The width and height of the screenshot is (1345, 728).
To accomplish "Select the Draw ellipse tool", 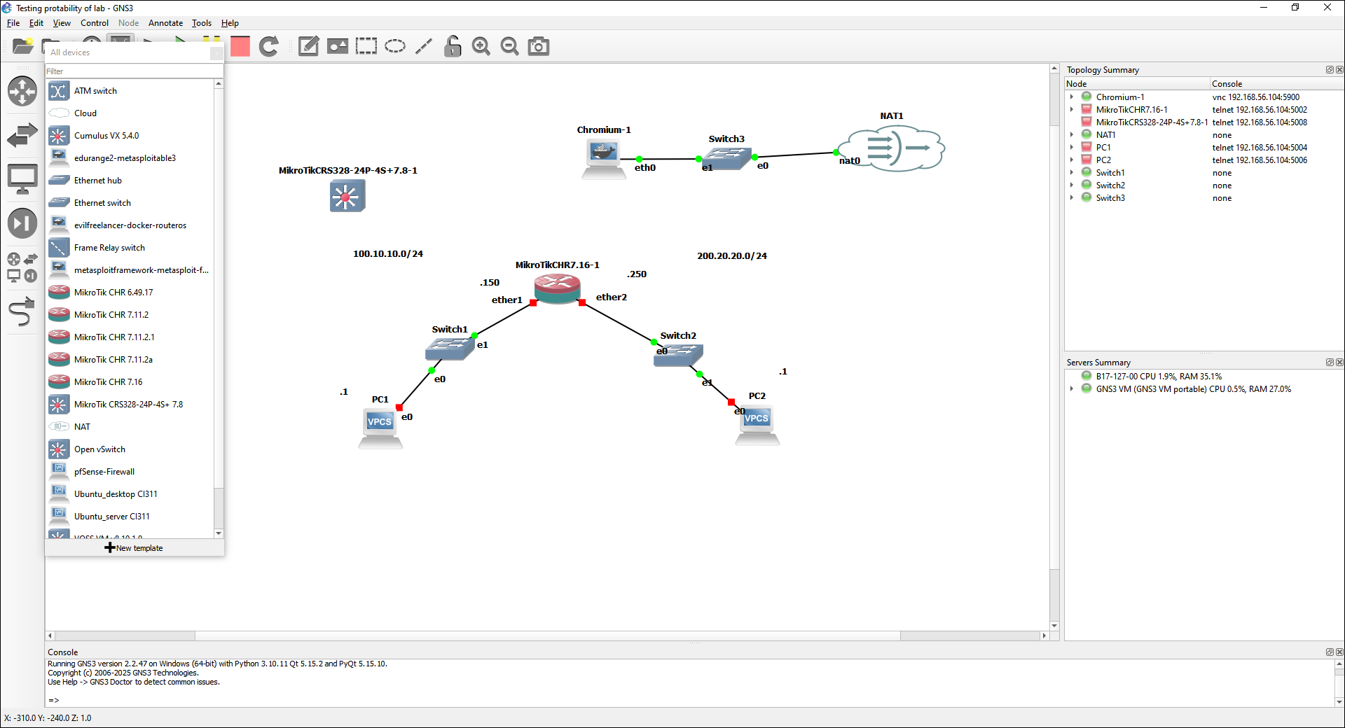I will (x=395, y=47).
